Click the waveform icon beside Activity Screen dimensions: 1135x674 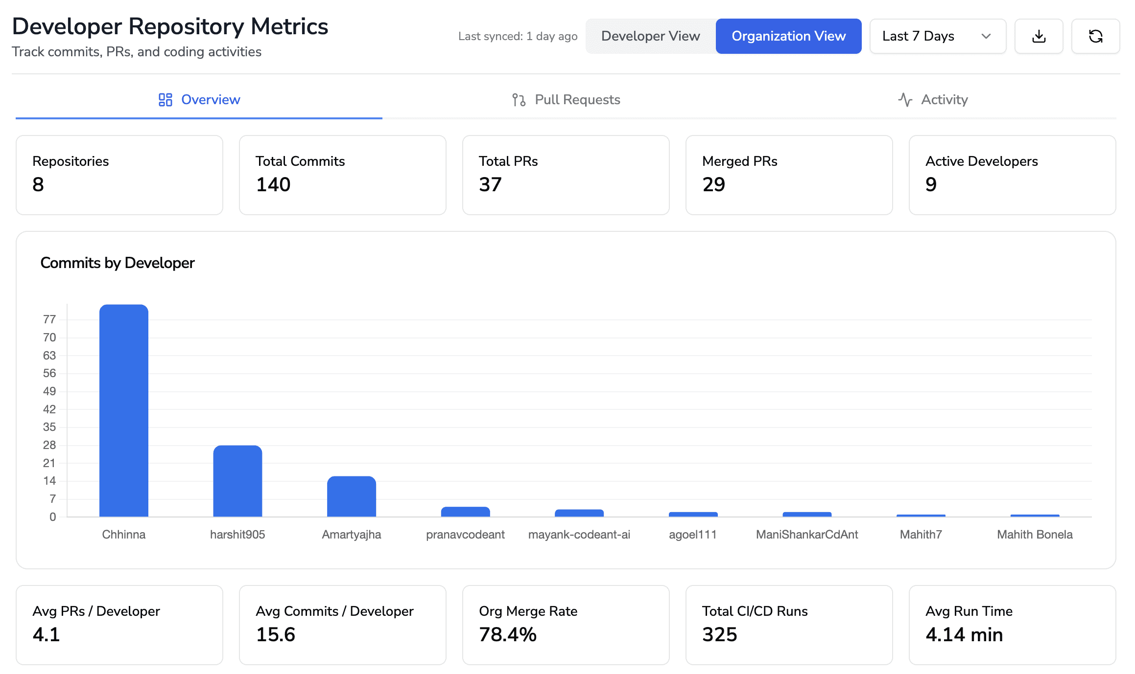click(x=905, y=99)
